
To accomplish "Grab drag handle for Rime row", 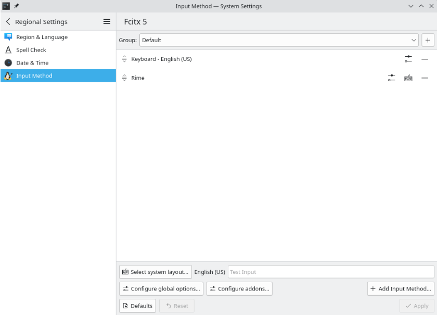I will [x=124, y=78].
